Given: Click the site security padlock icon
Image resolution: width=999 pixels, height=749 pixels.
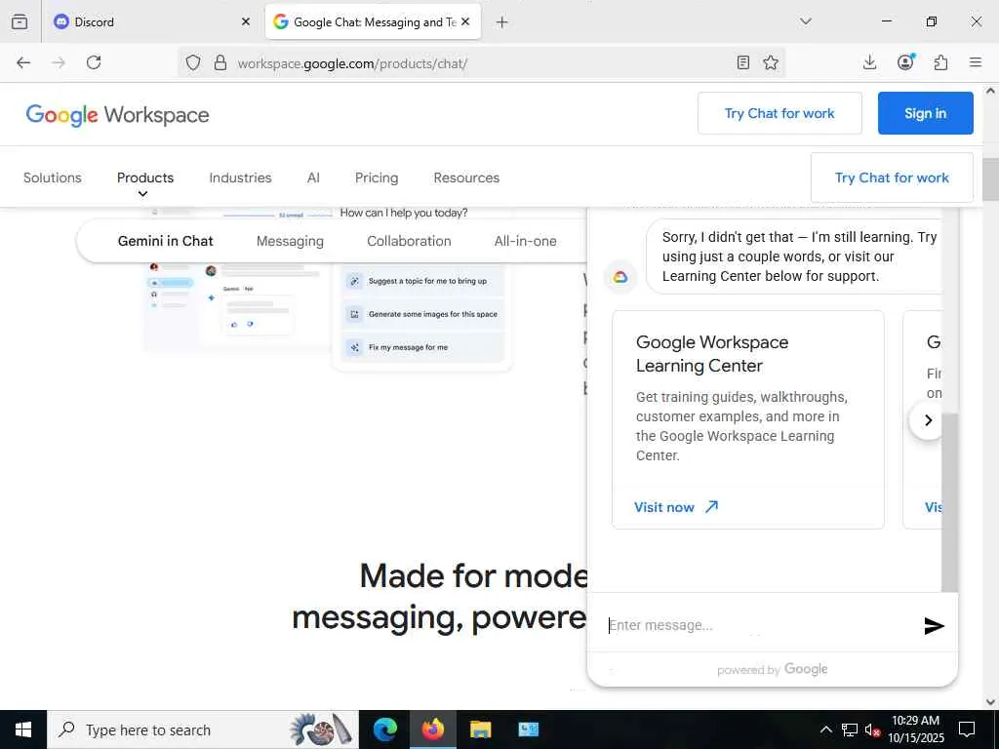Looking at the screenshot, I should pos(220,62).
